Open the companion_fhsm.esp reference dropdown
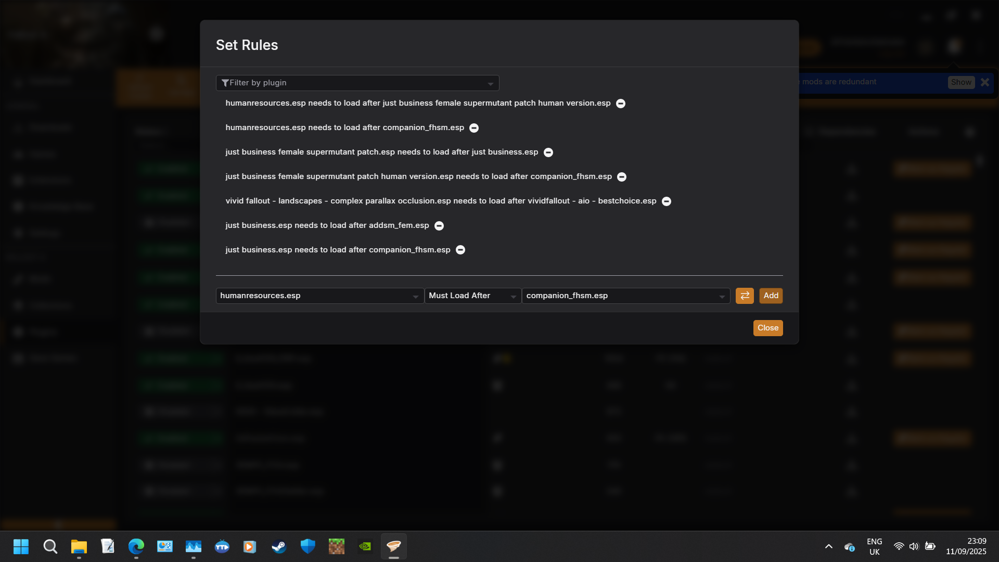The image size is (999, 562). [626, 296]
